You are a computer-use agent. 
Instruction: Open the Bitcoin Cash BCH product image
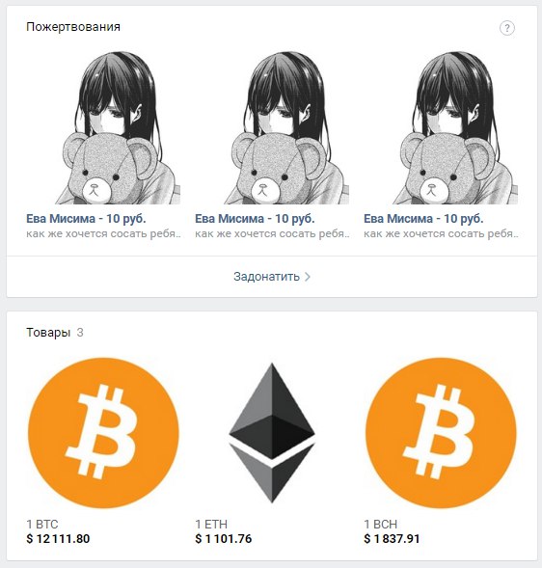[x=441, y=433]
